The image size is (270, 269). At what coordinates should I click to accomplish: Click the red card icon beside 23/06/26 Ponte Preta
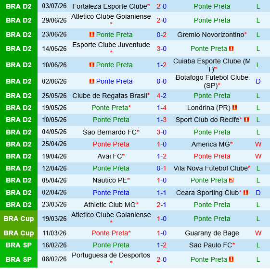(x=92, y=35)
